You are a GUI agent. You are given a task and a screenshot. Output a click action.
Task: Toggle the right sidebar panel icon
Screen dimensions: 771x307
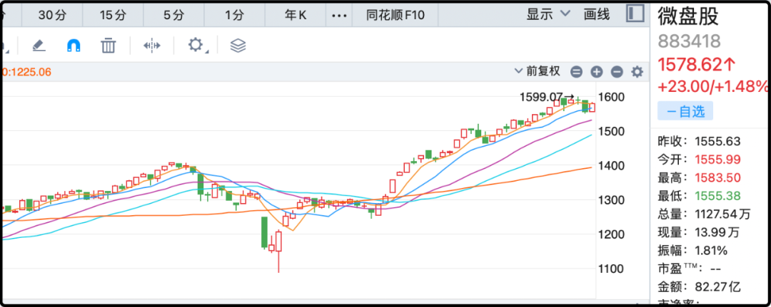(634, 14)
